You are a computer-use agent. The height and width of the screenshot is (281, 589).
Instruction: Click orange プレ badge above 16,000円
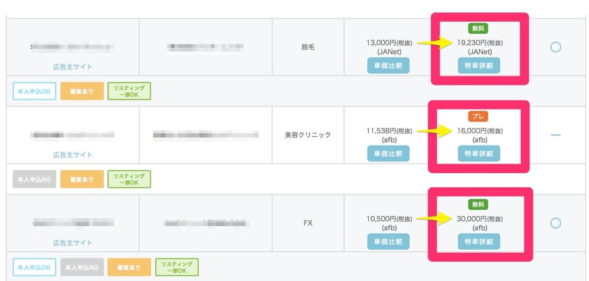478,116
